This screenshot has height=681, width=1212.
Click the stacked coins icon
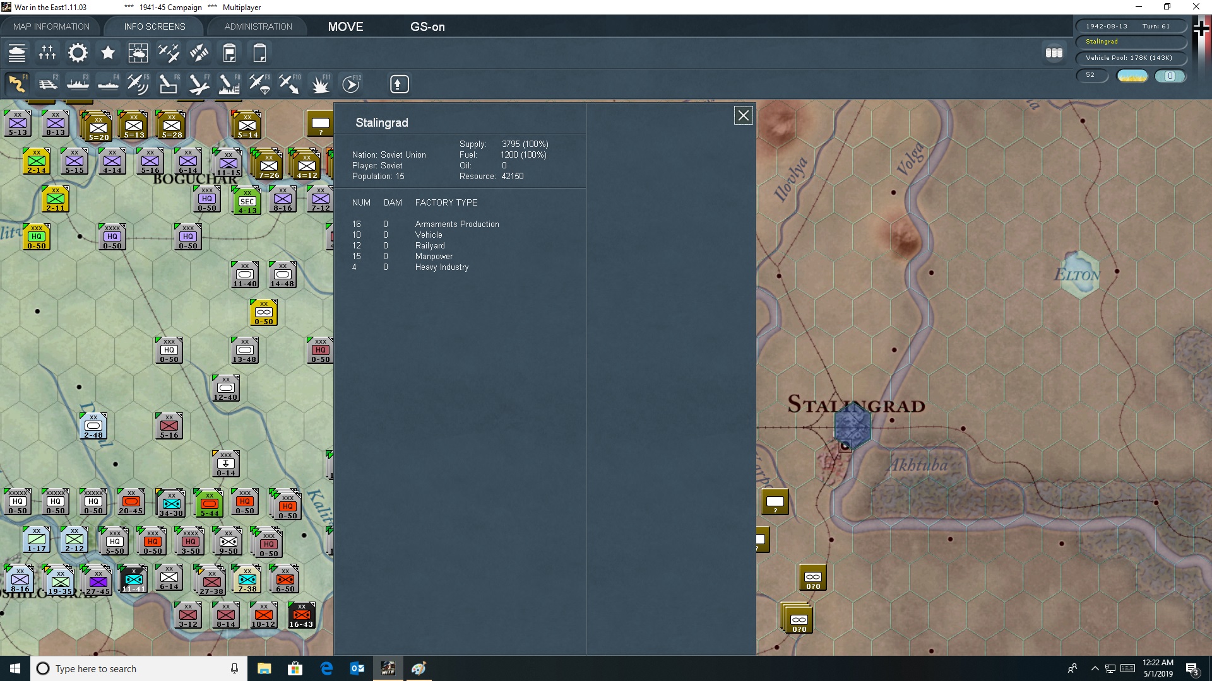pyautogui.click(x=1054, y=53)
